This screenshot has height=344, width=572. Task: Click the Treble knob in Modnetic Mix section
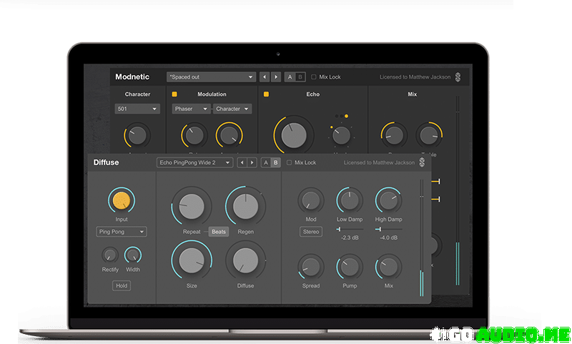tap(429, 135)
